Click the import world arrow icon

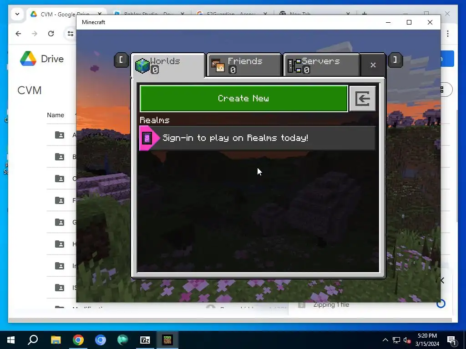tap(363, 99)
